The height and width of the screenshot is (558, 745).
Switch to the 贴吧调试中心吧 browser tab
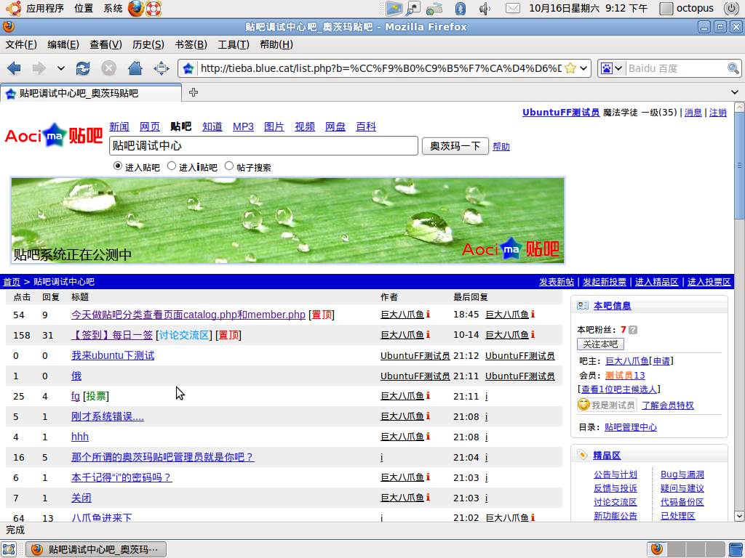(91, 93)
